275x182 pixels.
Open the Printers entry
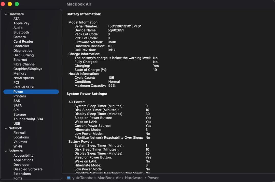tap(20, 96)
